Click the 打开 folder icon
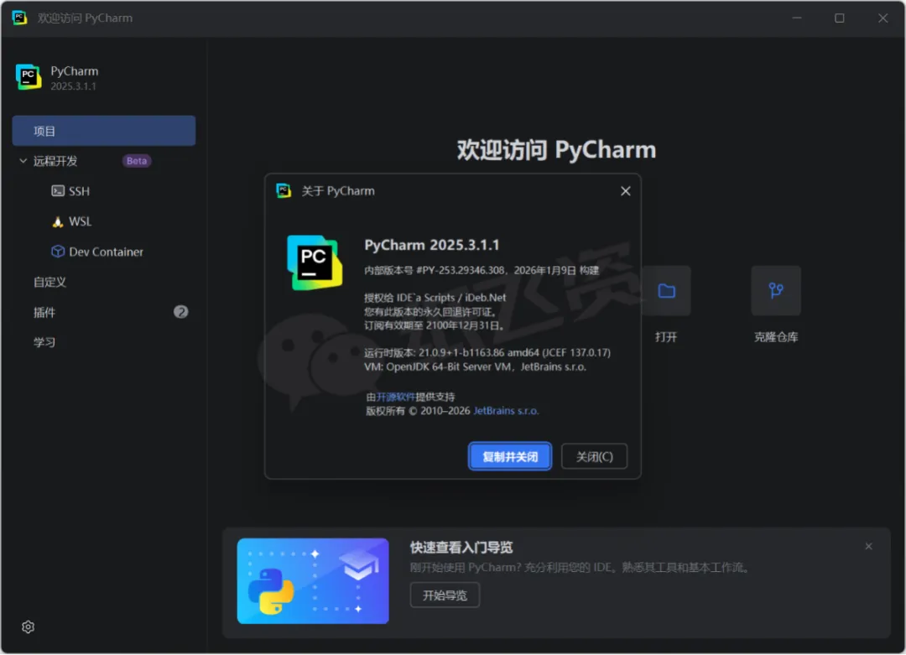 click(666, 290)
